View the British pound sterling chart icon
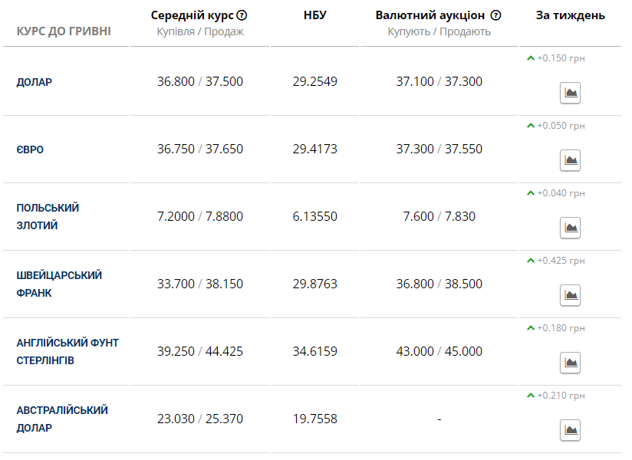Image resolution: width=632 pixels, height=460 pixels. click(570, 363)
